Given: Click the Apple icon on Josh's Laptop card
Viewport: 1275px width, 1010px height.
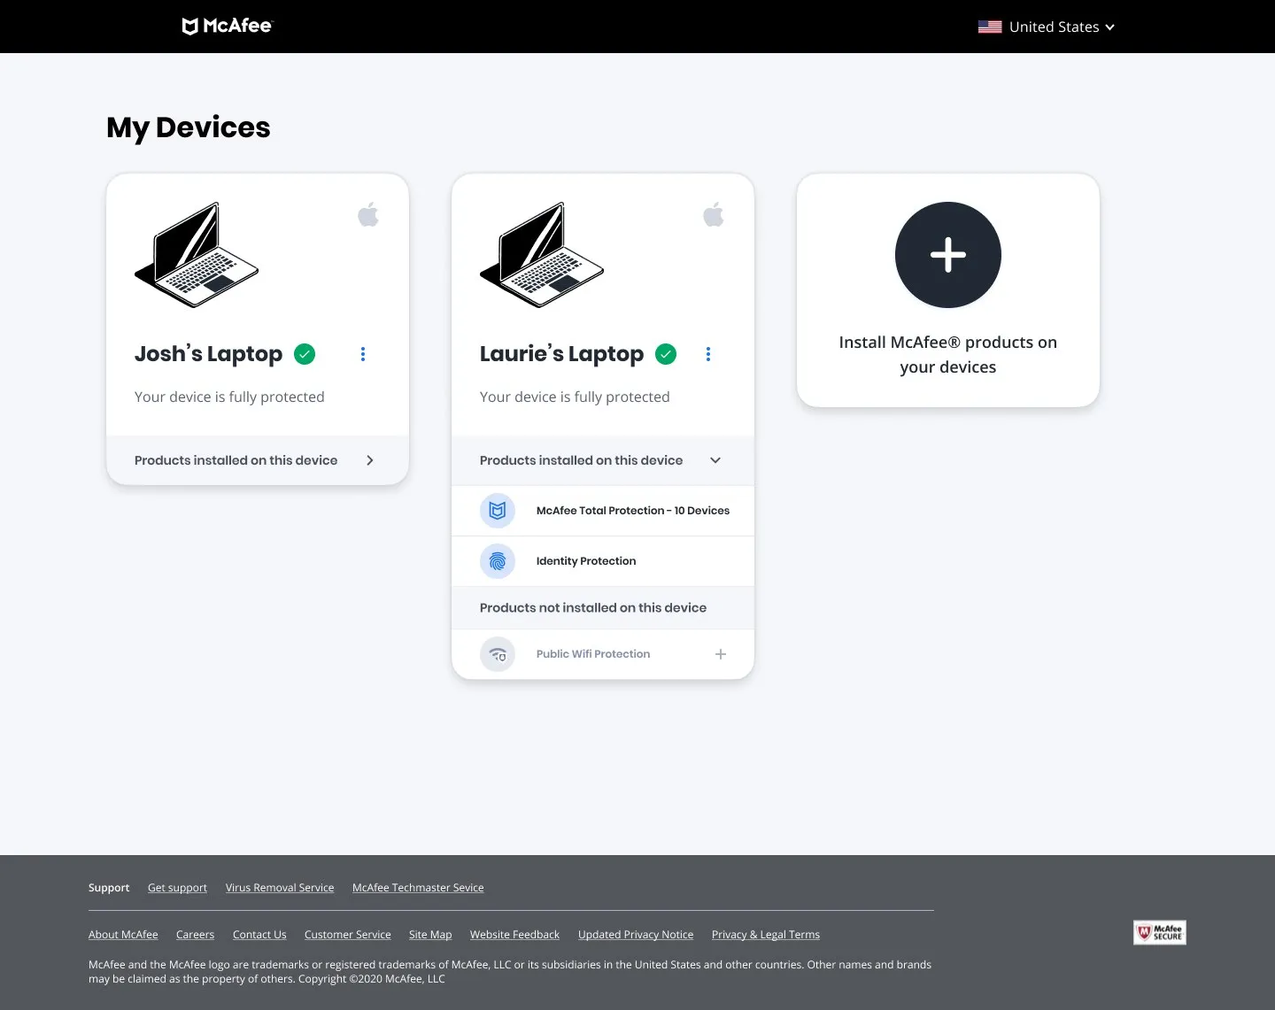Looking at the screenshot, I should pyautogui.click(x=368, y=214).
